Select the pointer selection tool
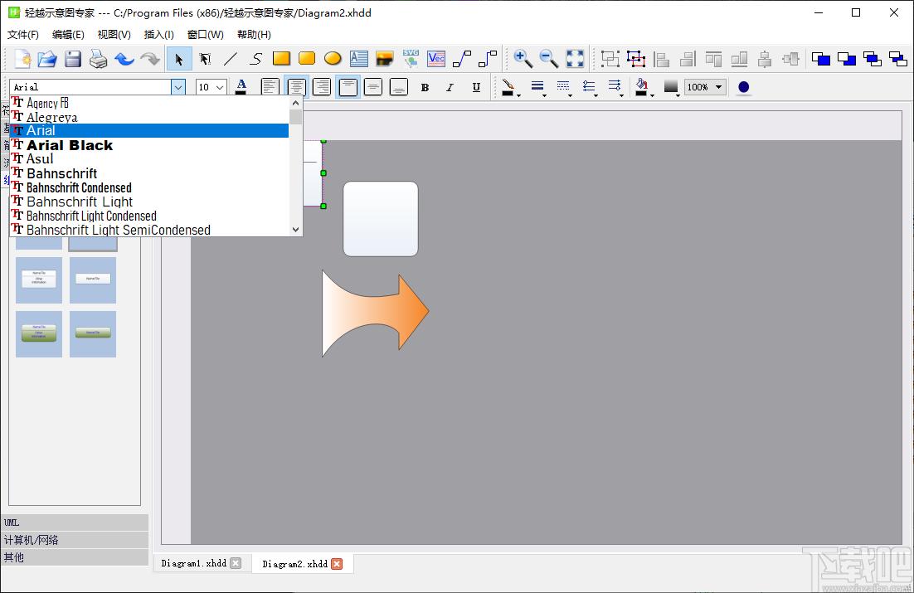914x593 pixels. click(179, 59)
